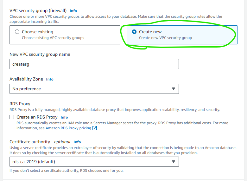Open Info link beside Create an RDS Proxy
This screenshot has width=247, height=181.
pyautogui.click(x=64, y=117)
